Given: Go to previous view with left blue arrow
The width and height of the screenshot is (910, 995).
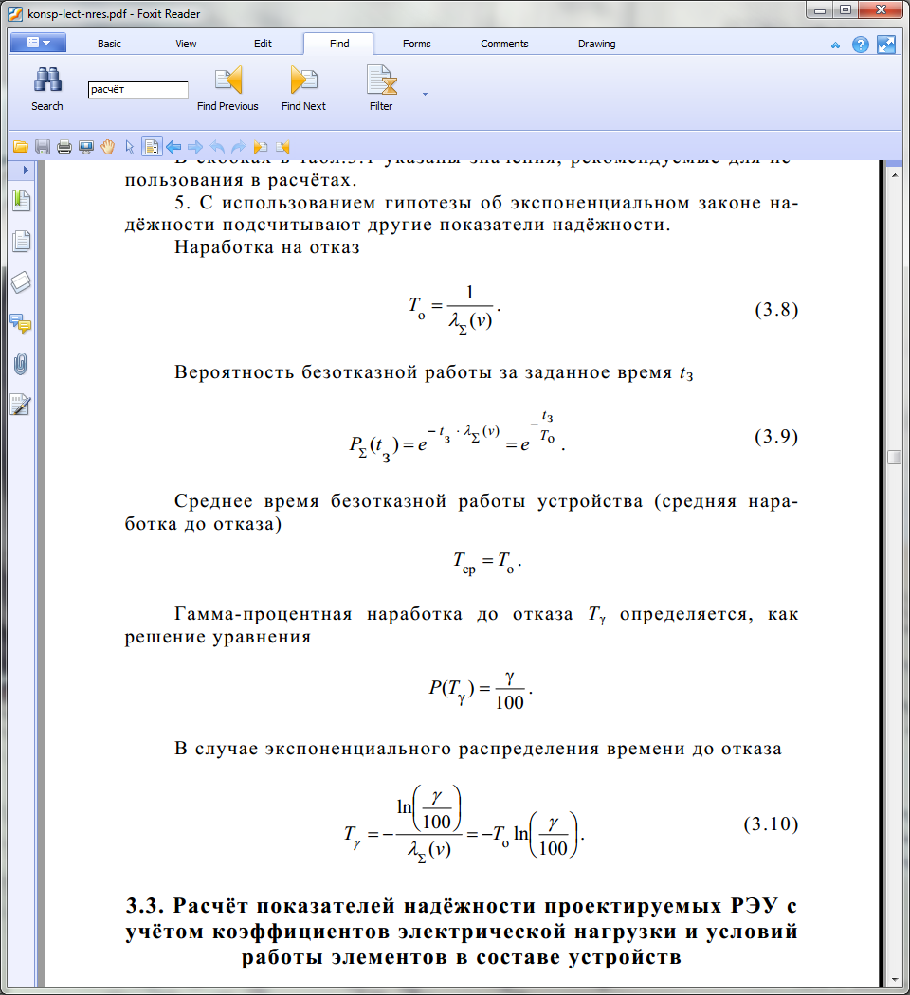Looking at the screenshot, I should point(173,147).
